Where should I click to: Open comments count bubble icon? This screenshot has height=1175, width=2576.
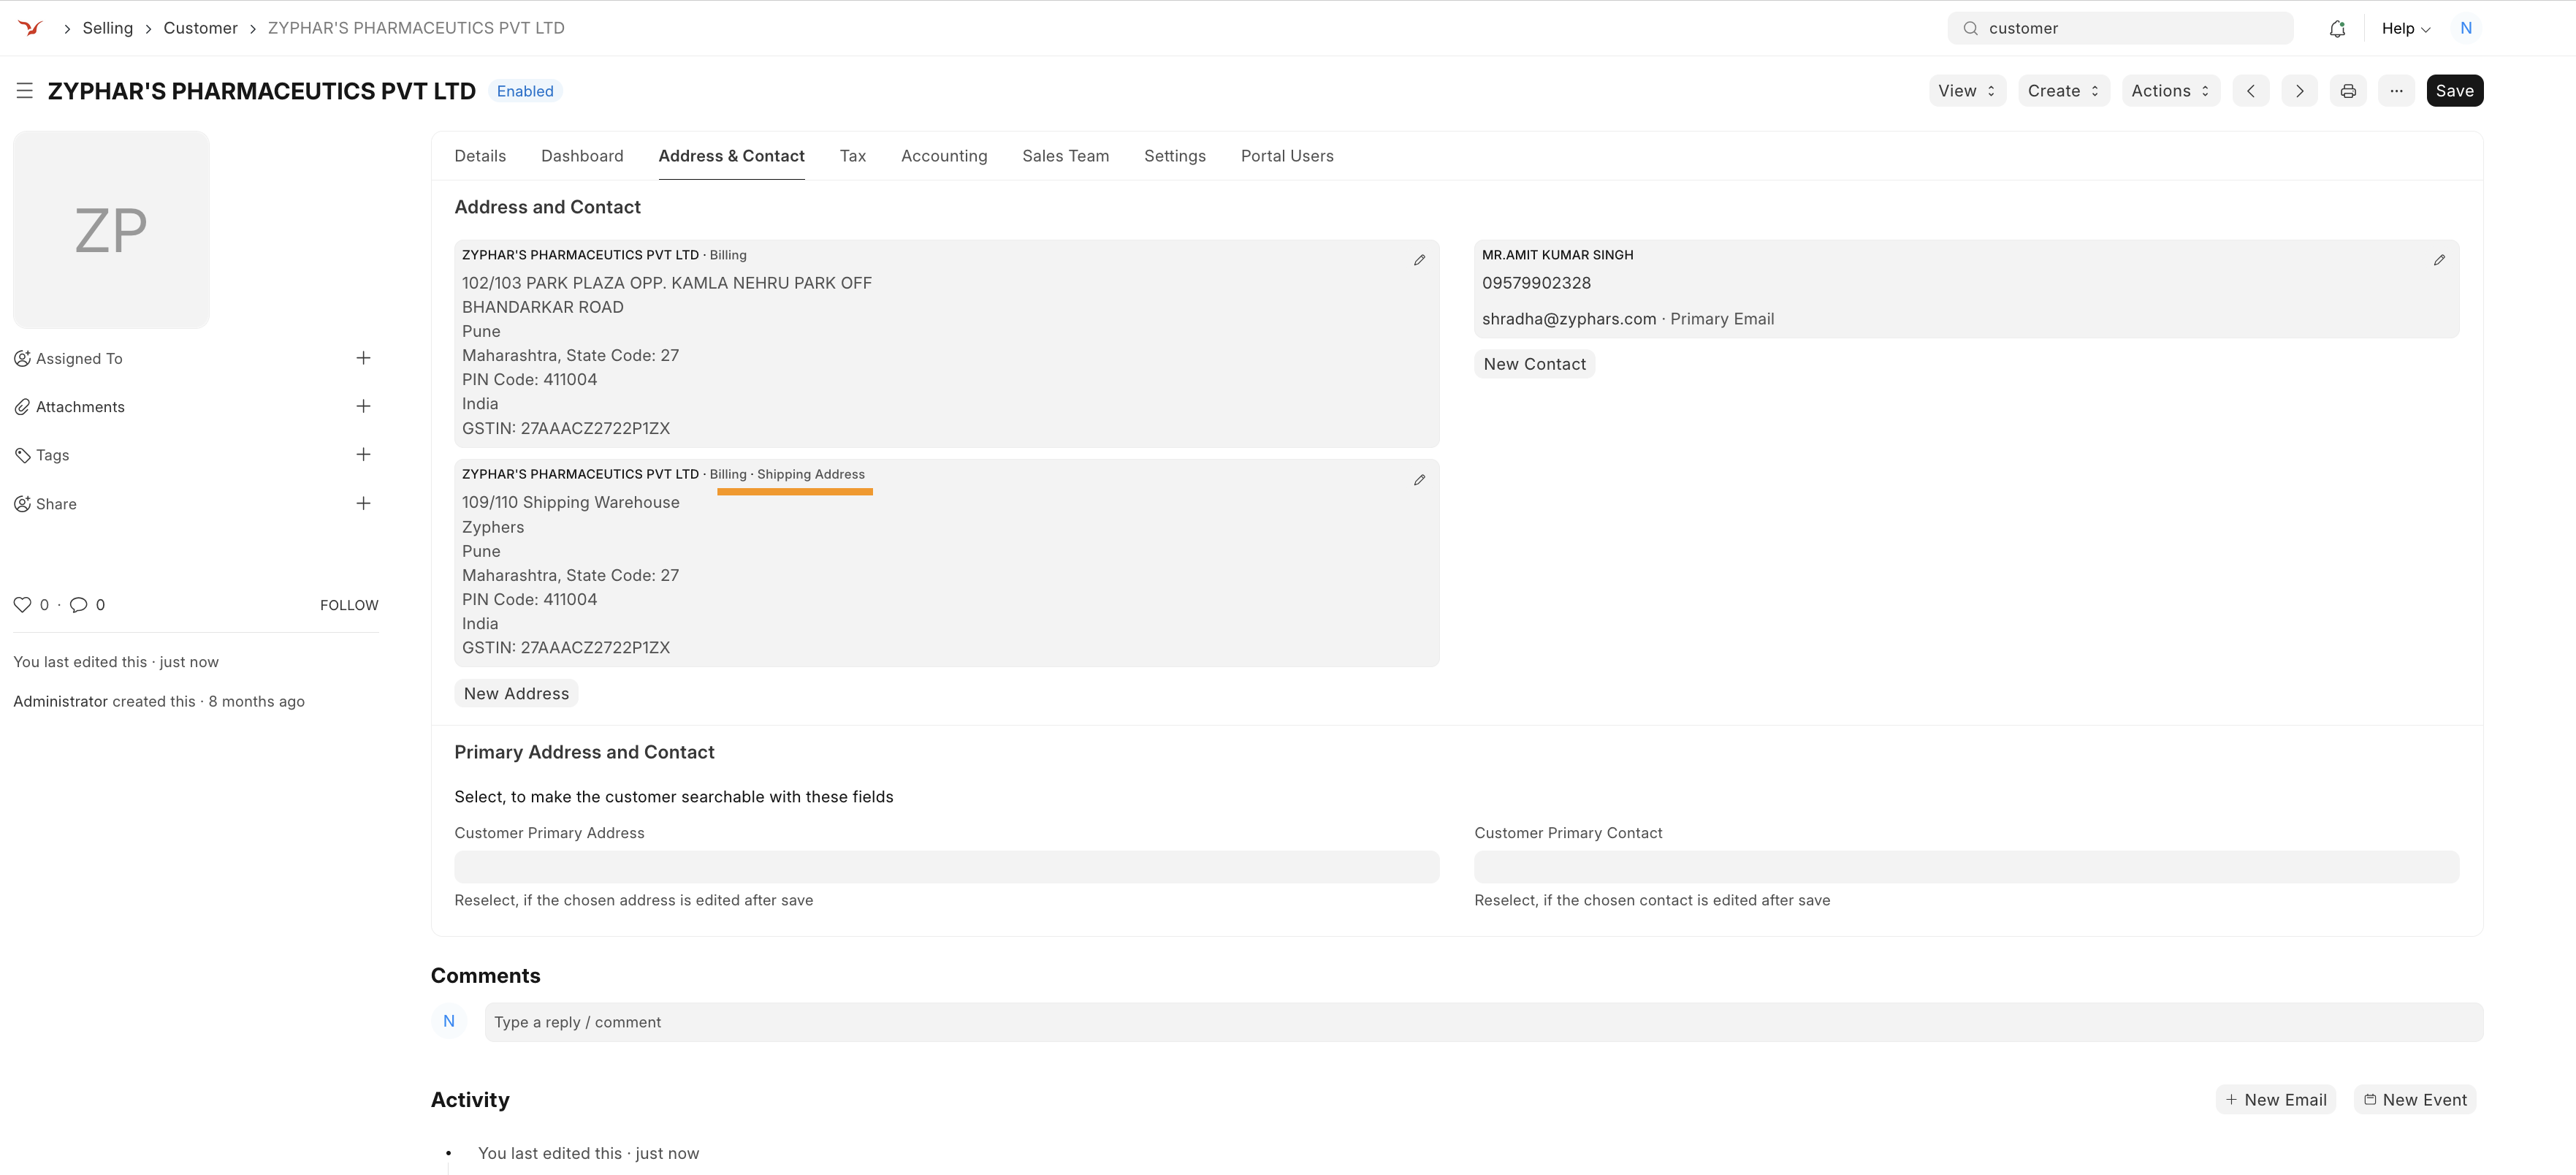click(x=79, y=605)
